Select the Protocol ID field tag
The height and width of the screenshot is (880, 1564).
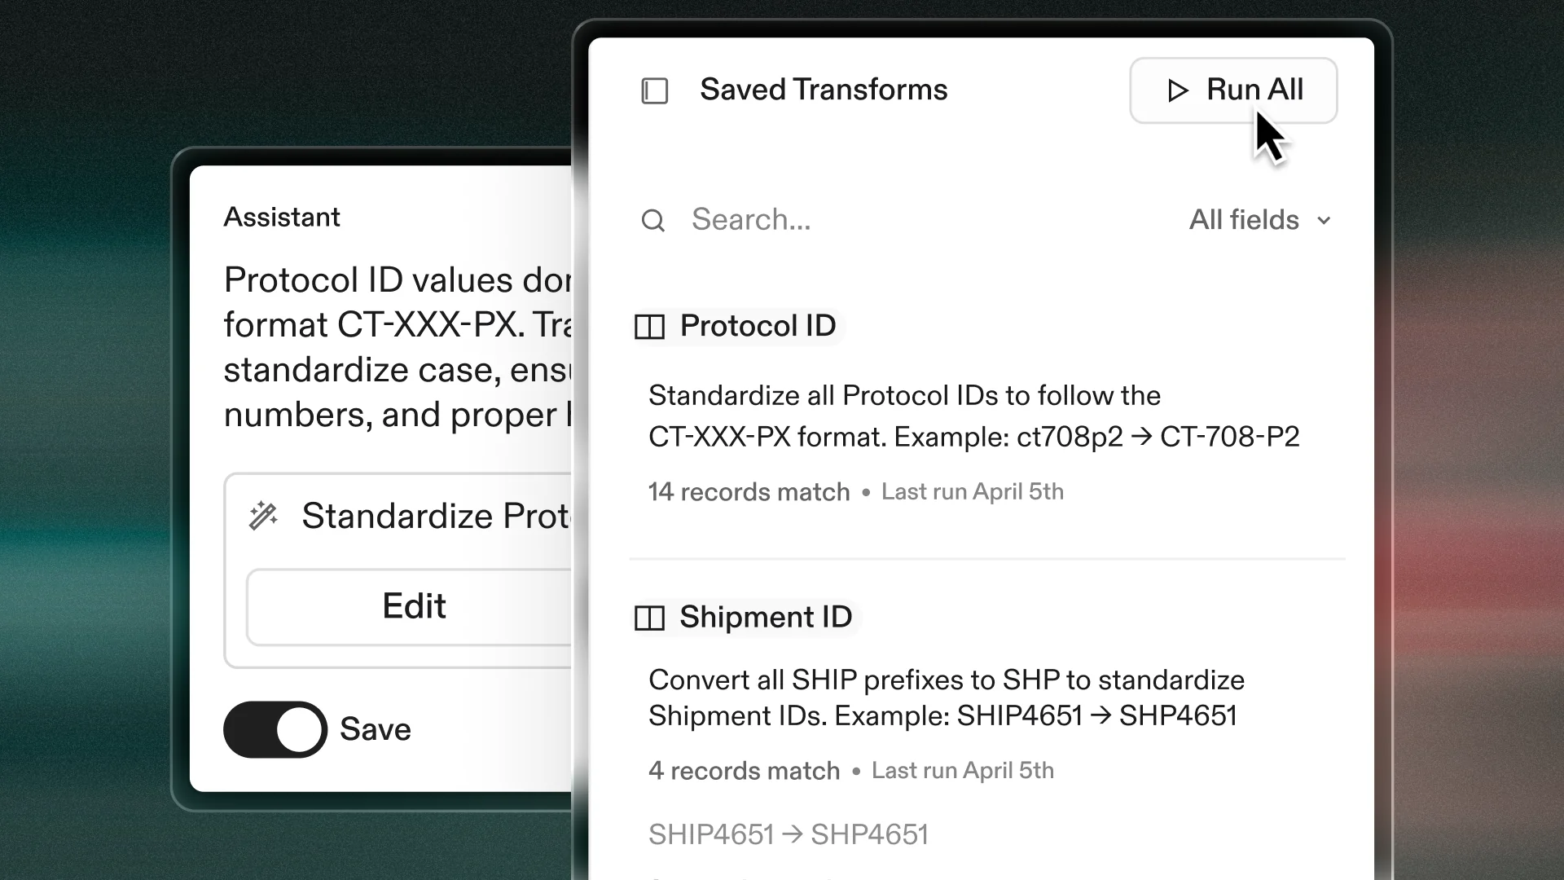(758, 326)
